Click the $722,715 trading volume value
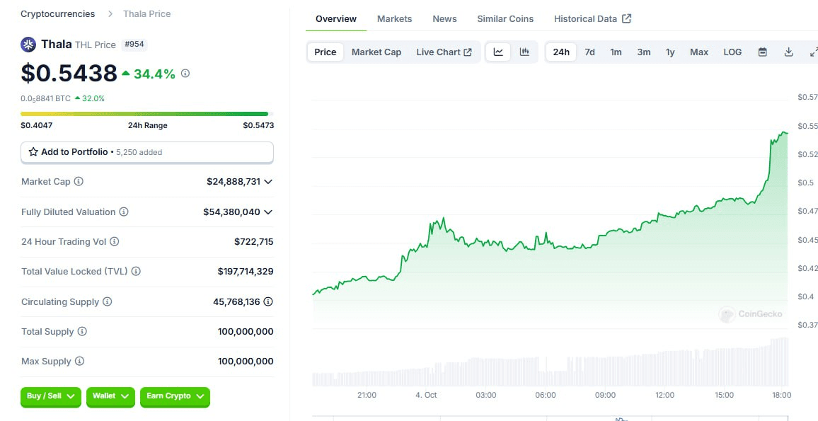This screenshot has height=421, width=818. tap(253, 241)
